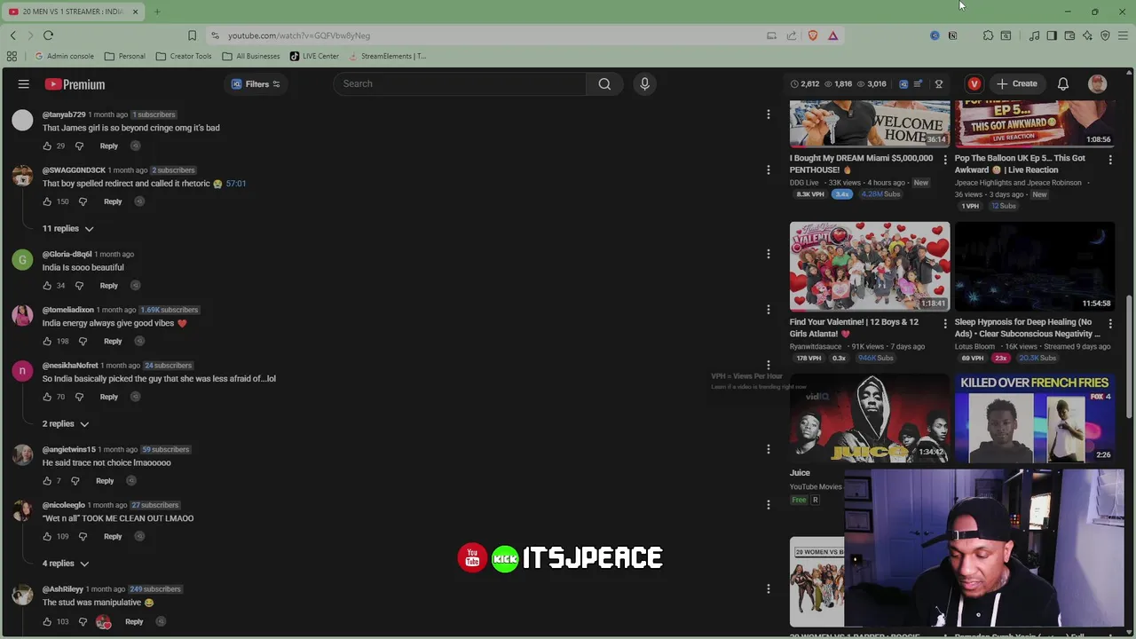Like the @nesikhaNofret comment
The height and width of the screenshot is (639, 1136).
click(x=47, y=397)
